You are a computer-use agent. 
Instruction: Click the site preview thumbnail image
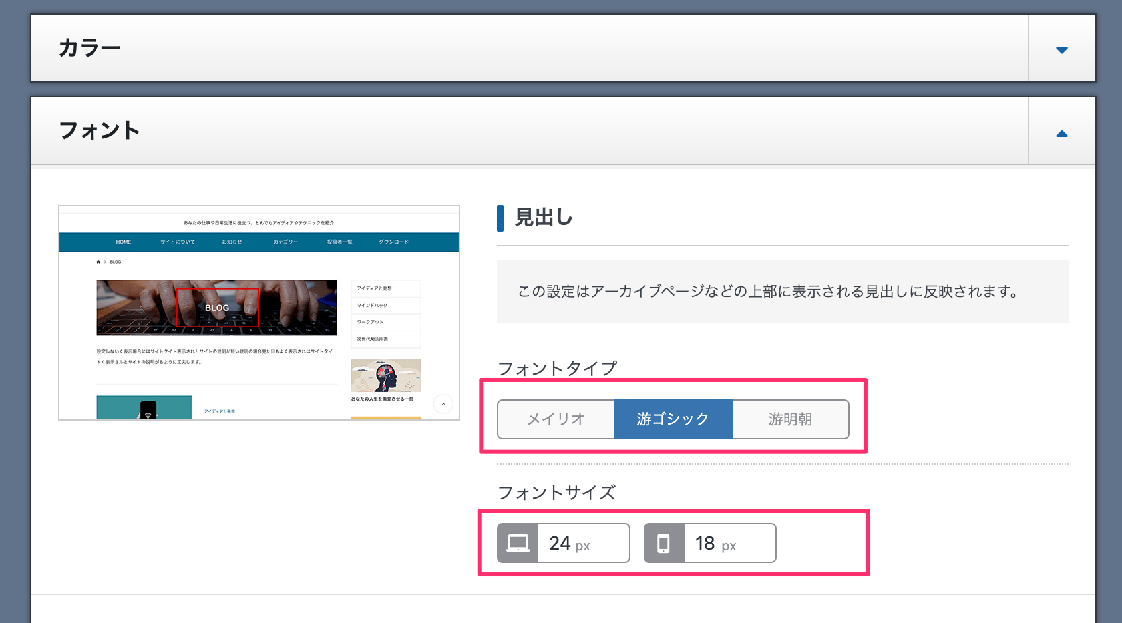pyautogui.click(x=259, y=313)
